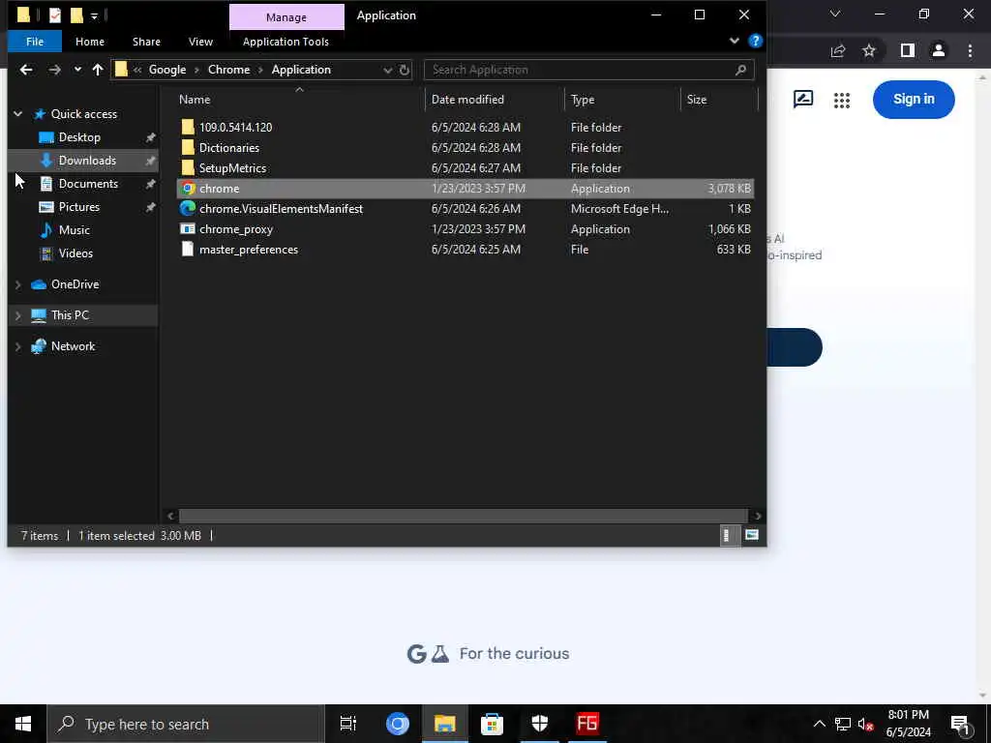Screen dimensions: 991x743
Task: Open Chrome tab search chevron
Action: pyautogui.click(x=835, y=14)
